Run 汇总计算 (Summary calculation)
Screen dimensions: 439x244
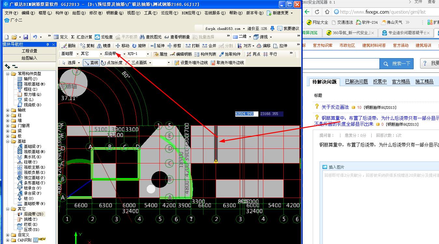[82, 37]
